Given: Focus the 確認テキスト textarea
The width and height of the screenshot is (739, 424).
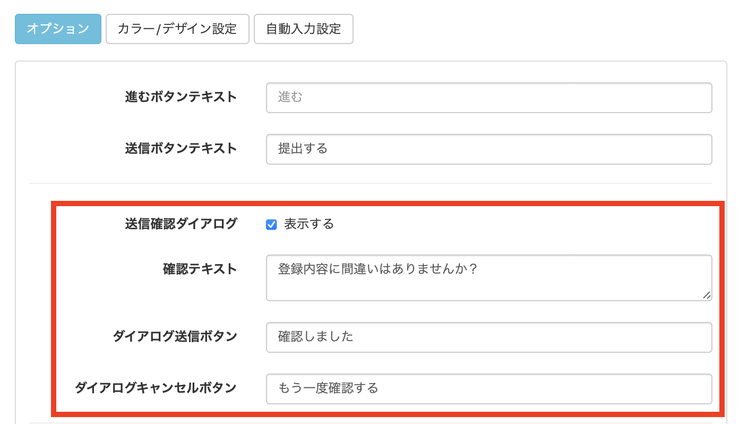Looking at the screenshot, I should tap(488, 277).
